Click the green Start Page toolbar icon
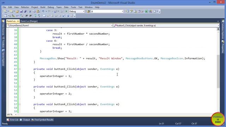The width and height of the screenshot is (226, 127). [147, 11]
